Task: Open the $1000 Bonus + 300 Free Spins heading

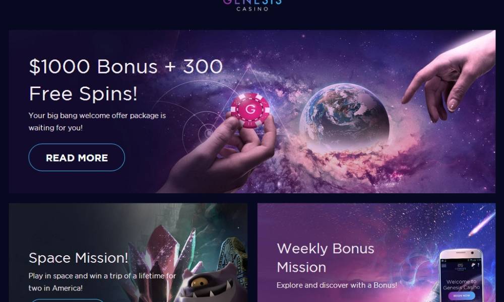Action: click(125, 80)
